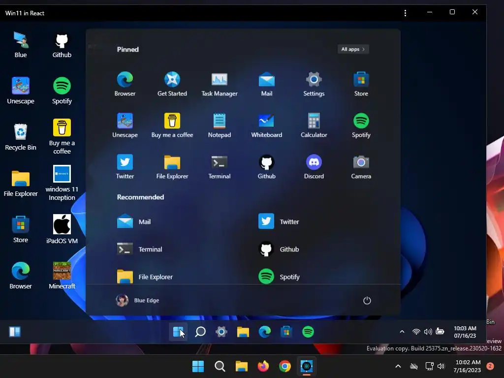Launch Unescape from Pinned apps
504x378 pixels.
click(125, 126)
